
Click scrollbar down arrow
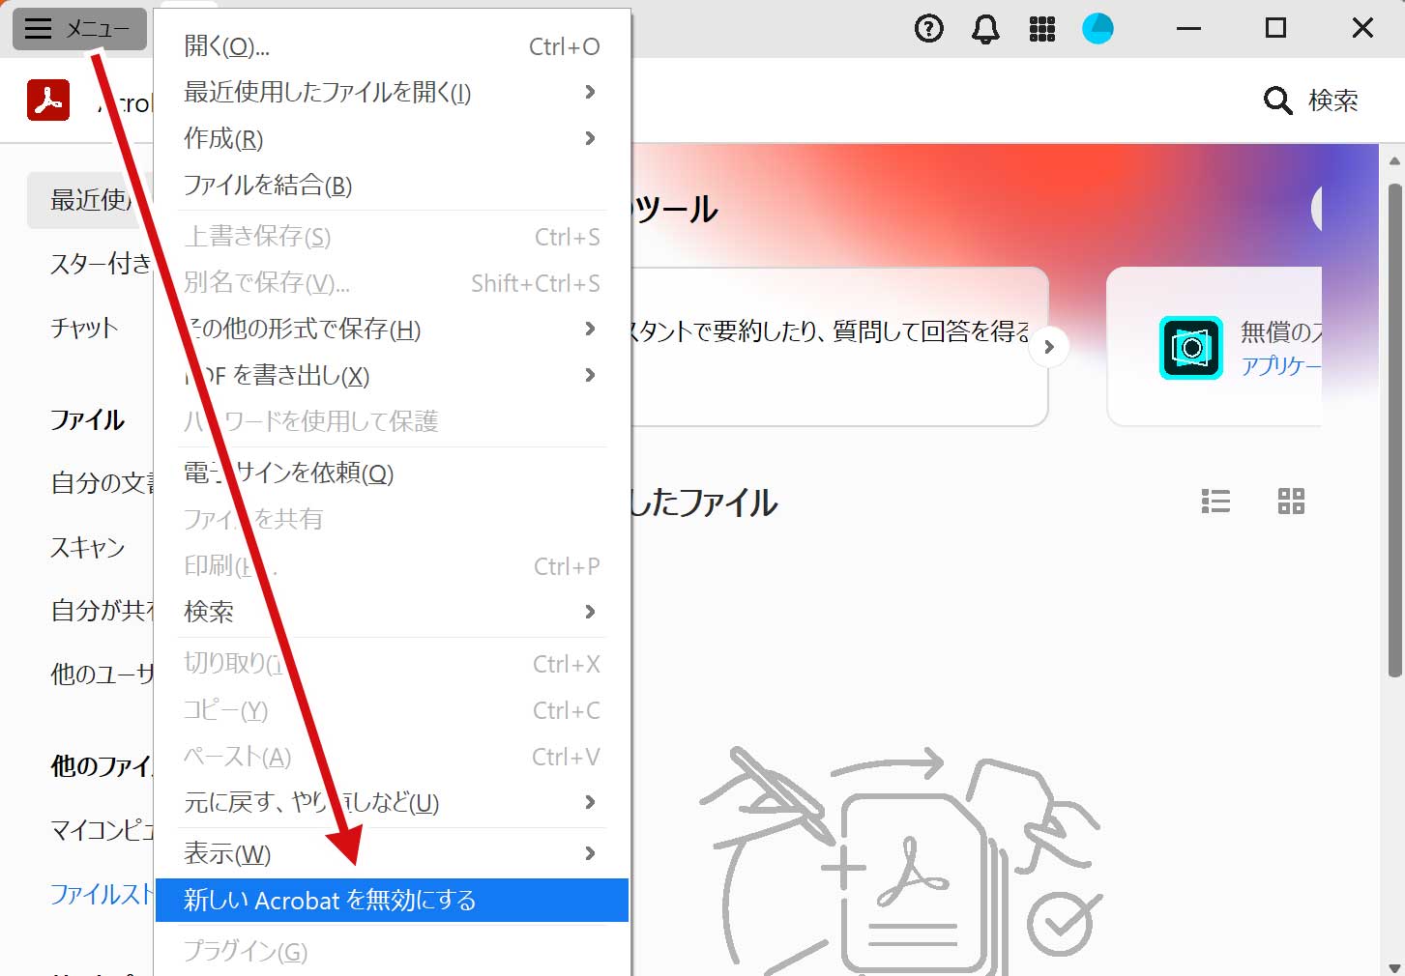(1394, 966)
